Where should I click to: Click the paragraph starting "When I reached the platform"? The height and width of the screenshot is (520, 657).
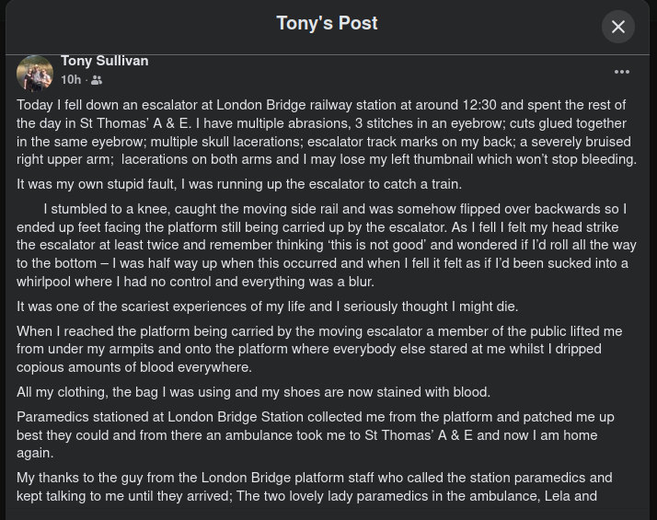(x=319, y=349)
